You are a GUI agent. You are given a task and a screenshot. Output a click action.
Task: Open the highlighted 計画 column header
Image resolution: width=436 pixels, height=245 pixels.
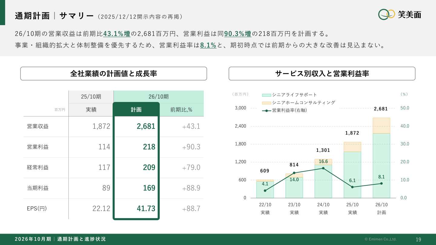[136, 110]
